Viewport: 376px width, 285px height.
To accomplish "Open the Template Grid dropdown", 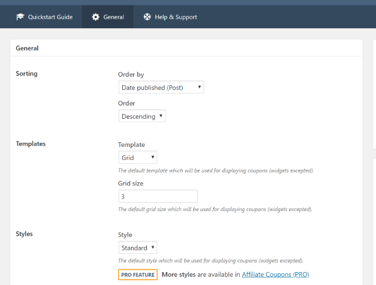I will click(x=138, y=157).
